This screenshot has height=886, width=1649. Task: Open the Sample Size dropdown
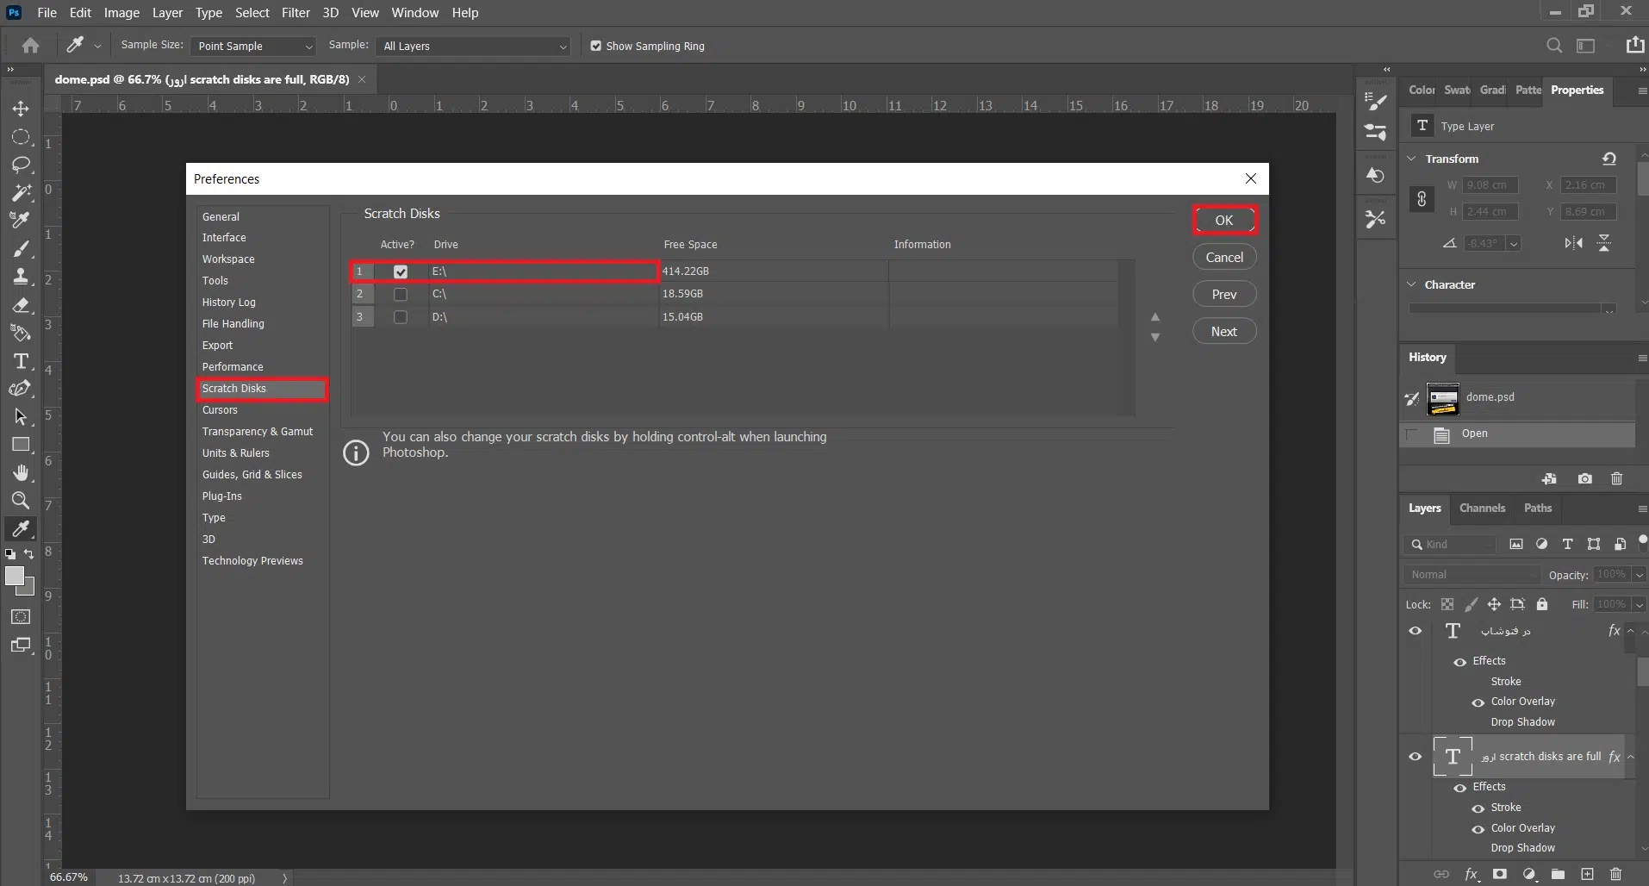click(253, 46)
